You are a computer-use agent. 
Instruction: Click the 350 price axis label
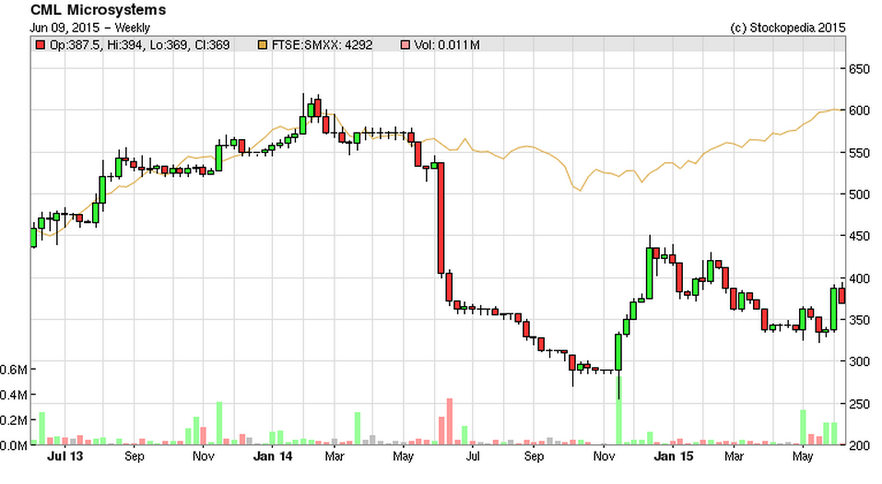pos(859,320)
